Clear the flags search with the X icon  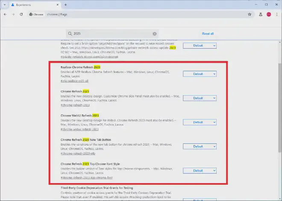point(155,34)
